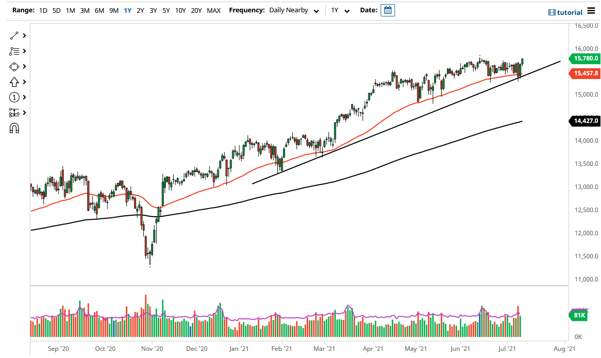Expand the arrow markers submenu arrow
Image resolution: width=601 pixels, height=358 pixels.
25,82
